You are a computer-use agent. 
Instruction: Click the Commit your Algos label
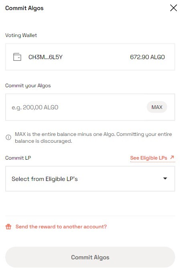point(28,86)
